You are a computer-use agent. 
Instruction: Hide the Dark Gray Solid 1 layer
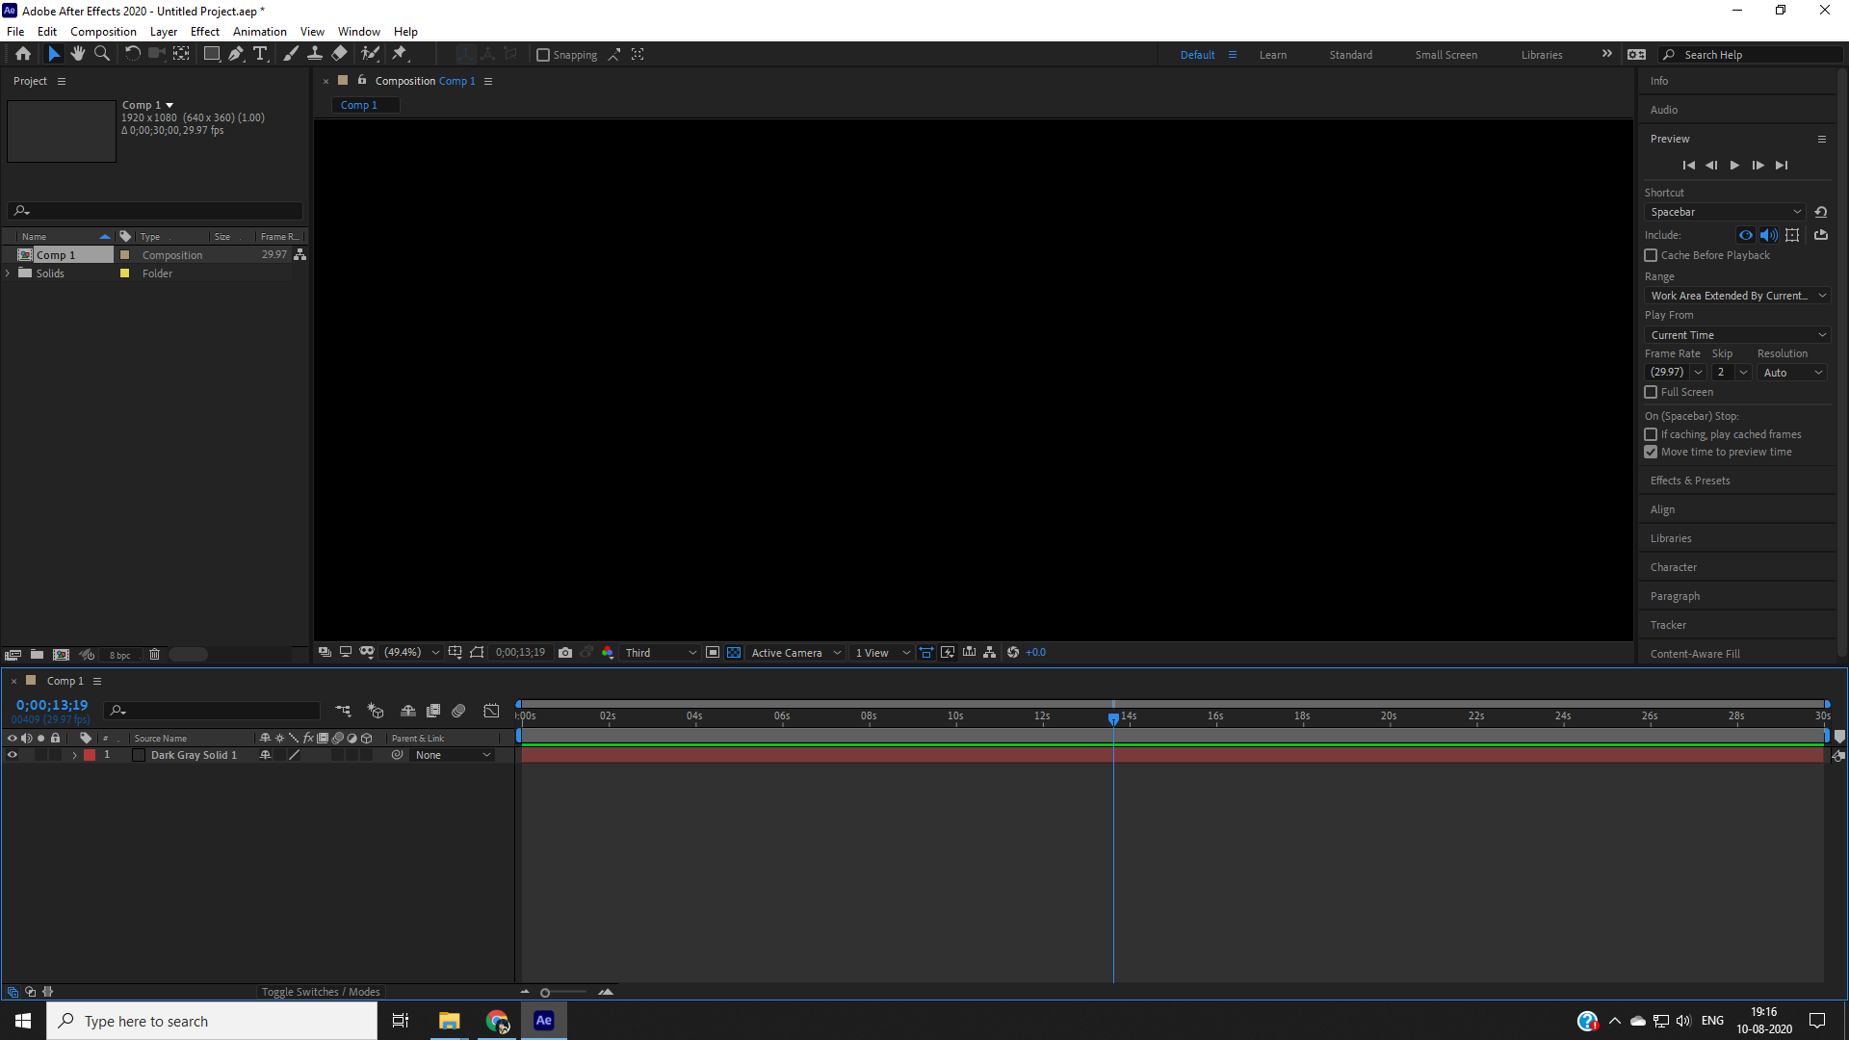pos(13,755)
